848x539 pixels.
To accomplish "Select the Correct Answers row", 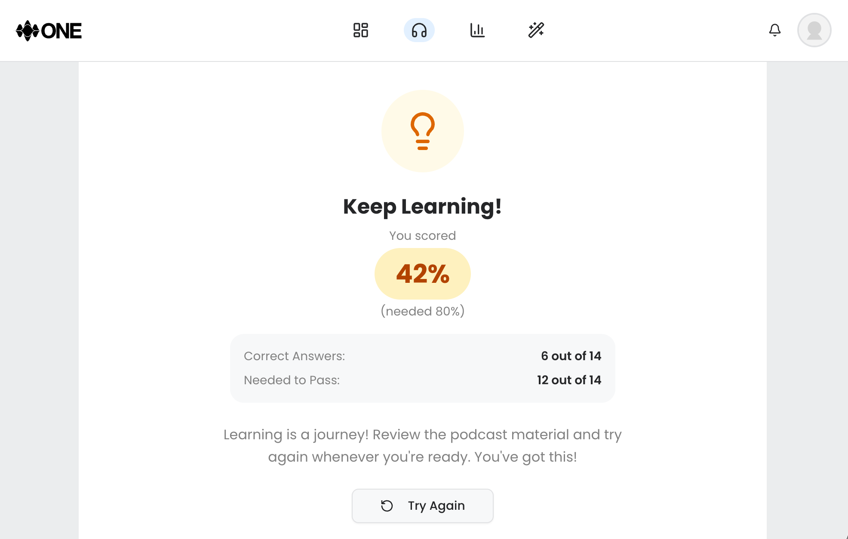I will 422,356.
